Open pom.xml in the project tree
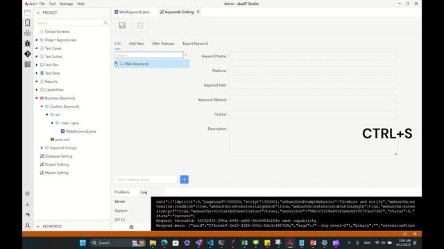Screen dimensions: 444x249 click(x=62, y=140)
